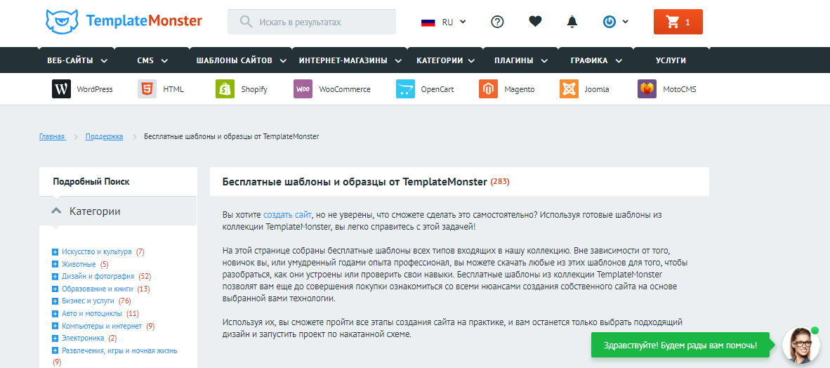This screenshot has width=830, height=368.
Task: Click the red (283) templates count
Action: click(x=500, y=182)
